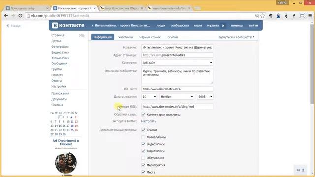Image resolution: width=315 pixels, height=177 pixels.
Task: Close the 'Блог Константина' browser tab
Action: point(142,8)
